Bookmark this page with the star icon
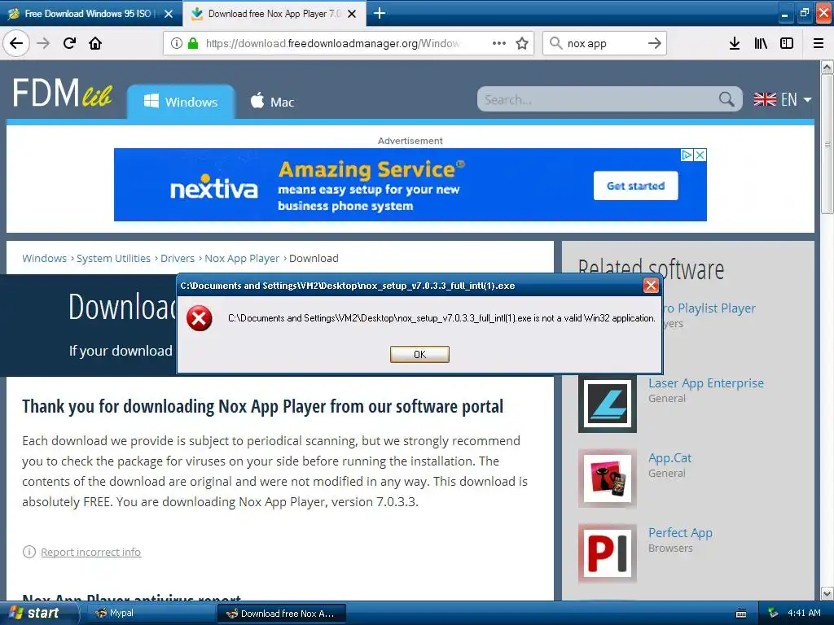 coord(522,43)
